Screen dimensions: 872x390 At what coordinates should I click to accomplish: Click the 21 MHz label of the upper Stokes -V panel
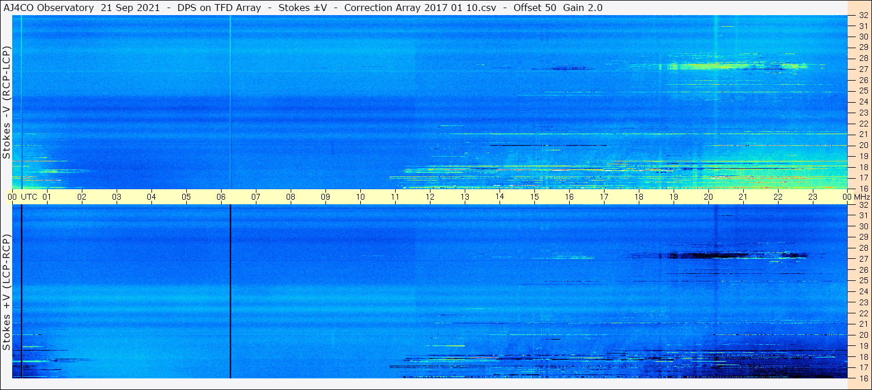tap(863, 134)
